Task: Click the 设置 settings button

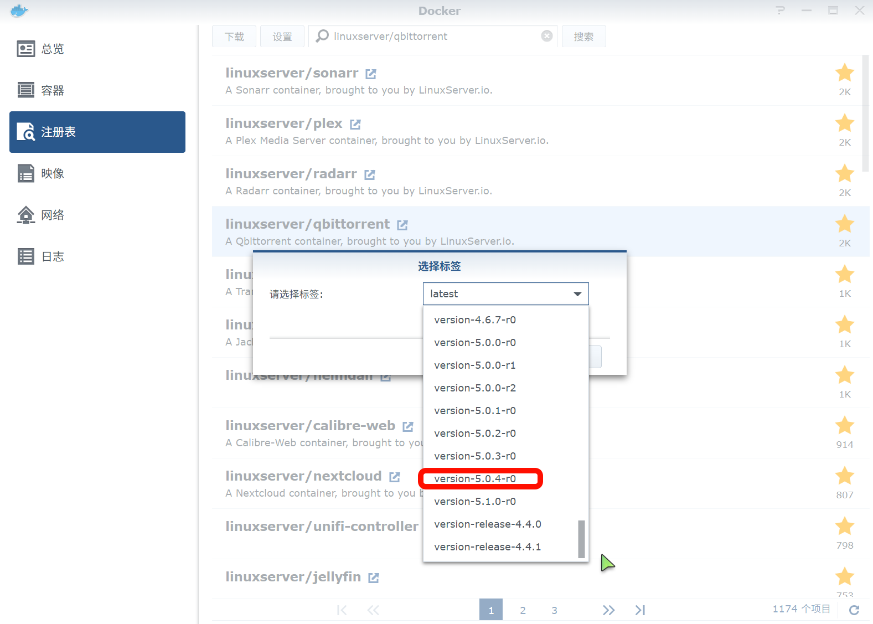Action: click(x=282, y=37)
